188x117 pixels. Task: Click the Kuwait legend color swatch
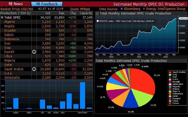pyautogui.click(x=170, y=82)
